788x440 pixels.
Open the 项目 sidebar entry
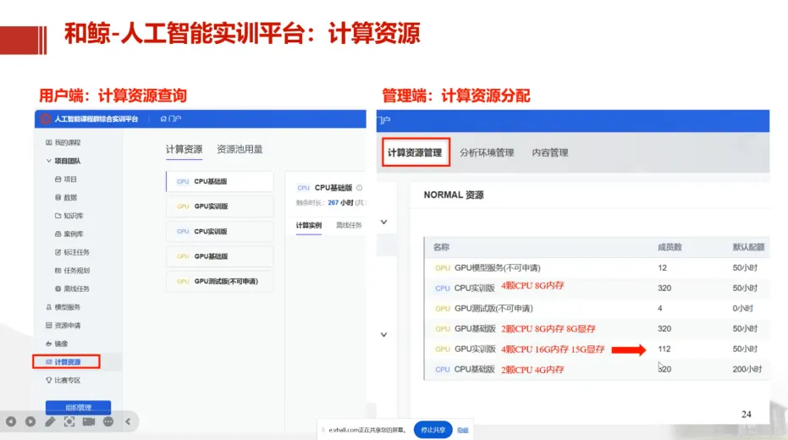(x=66, y=179)
